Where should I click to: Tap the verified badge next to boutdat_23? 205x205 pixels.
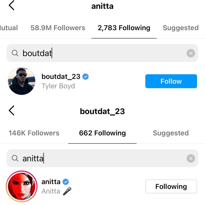click(86, 77)
